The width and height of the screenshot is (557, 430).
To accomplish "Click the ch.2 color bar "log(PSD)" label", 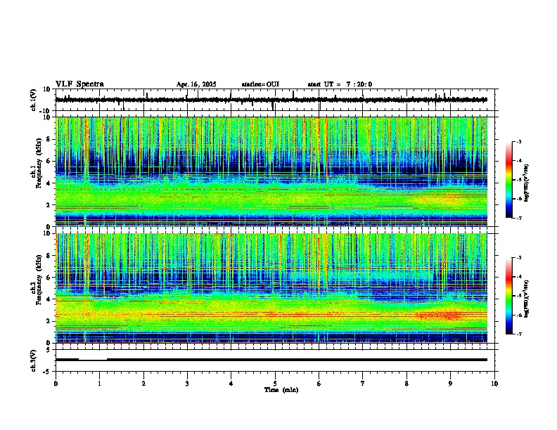I will tap(526, 299).
